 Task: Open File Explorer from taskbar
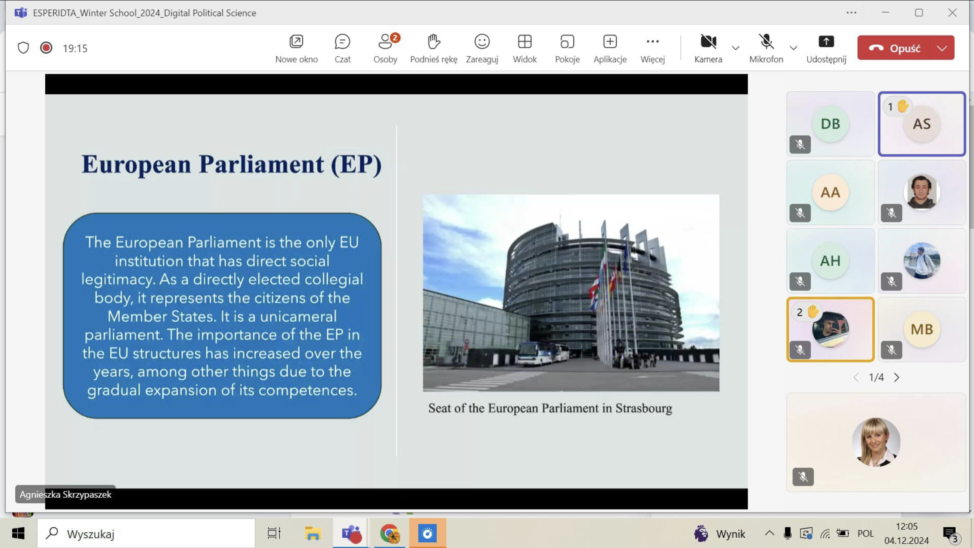[313, 534]
